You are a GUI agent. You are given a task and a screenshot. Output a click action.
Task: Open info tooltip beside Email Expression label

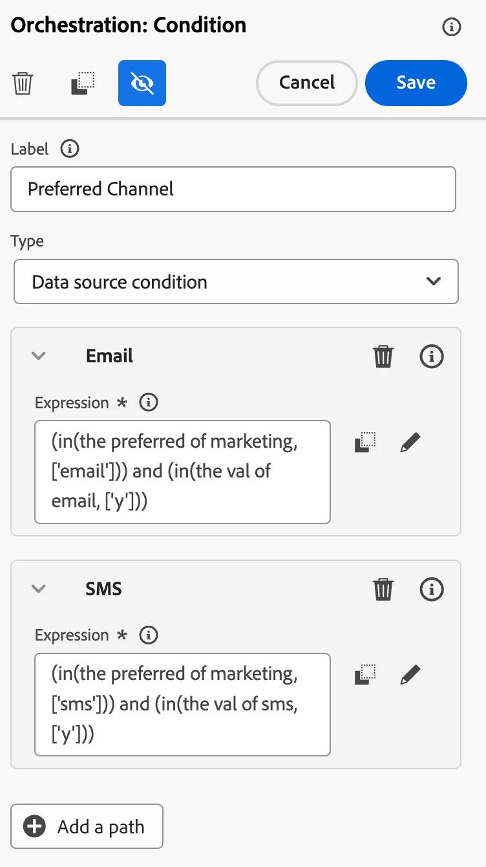pos(149,402)
